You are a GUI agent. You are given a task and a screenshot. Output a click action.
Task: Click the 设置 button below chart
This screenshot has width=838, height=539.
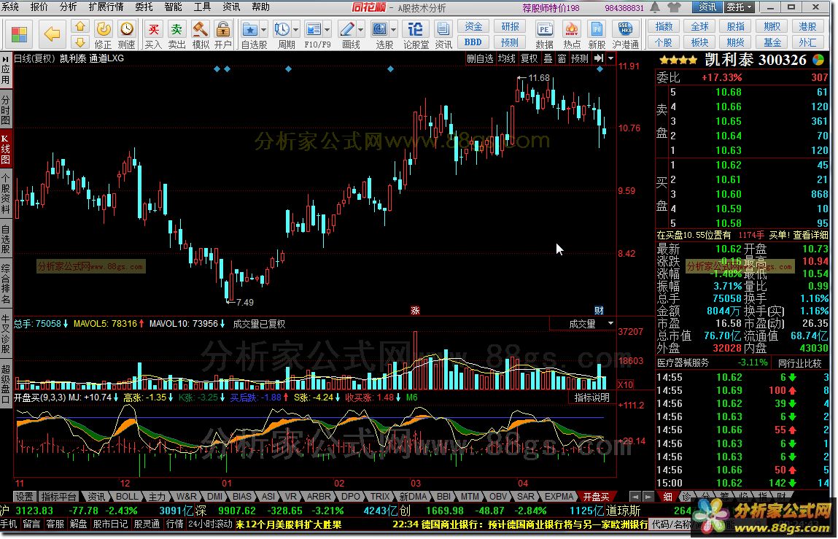click(24, 496)
